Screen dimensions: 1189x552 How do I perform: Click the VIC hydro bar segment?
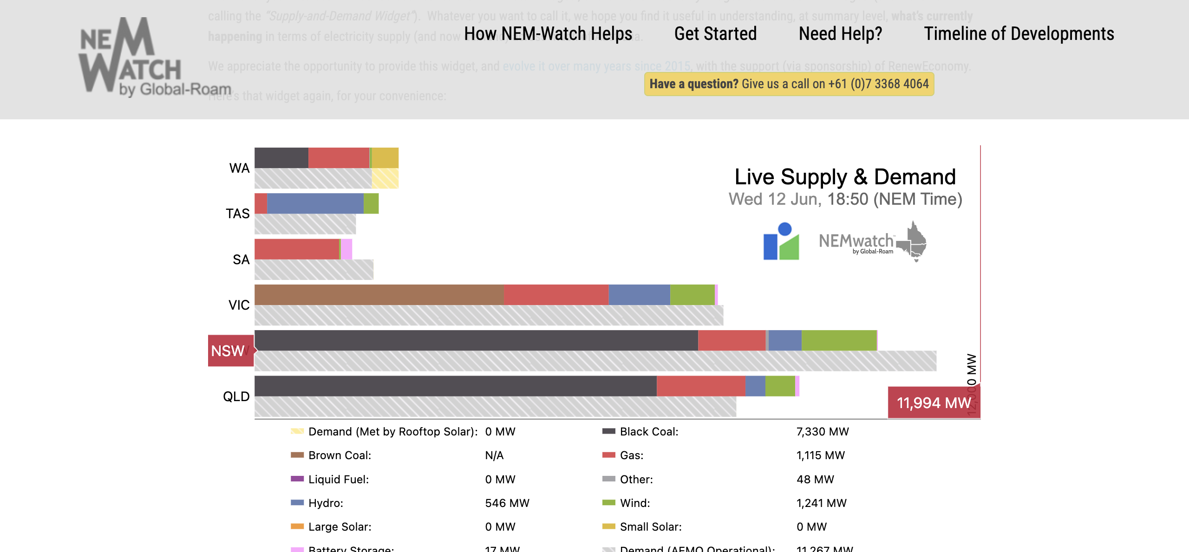coord(639,295)
